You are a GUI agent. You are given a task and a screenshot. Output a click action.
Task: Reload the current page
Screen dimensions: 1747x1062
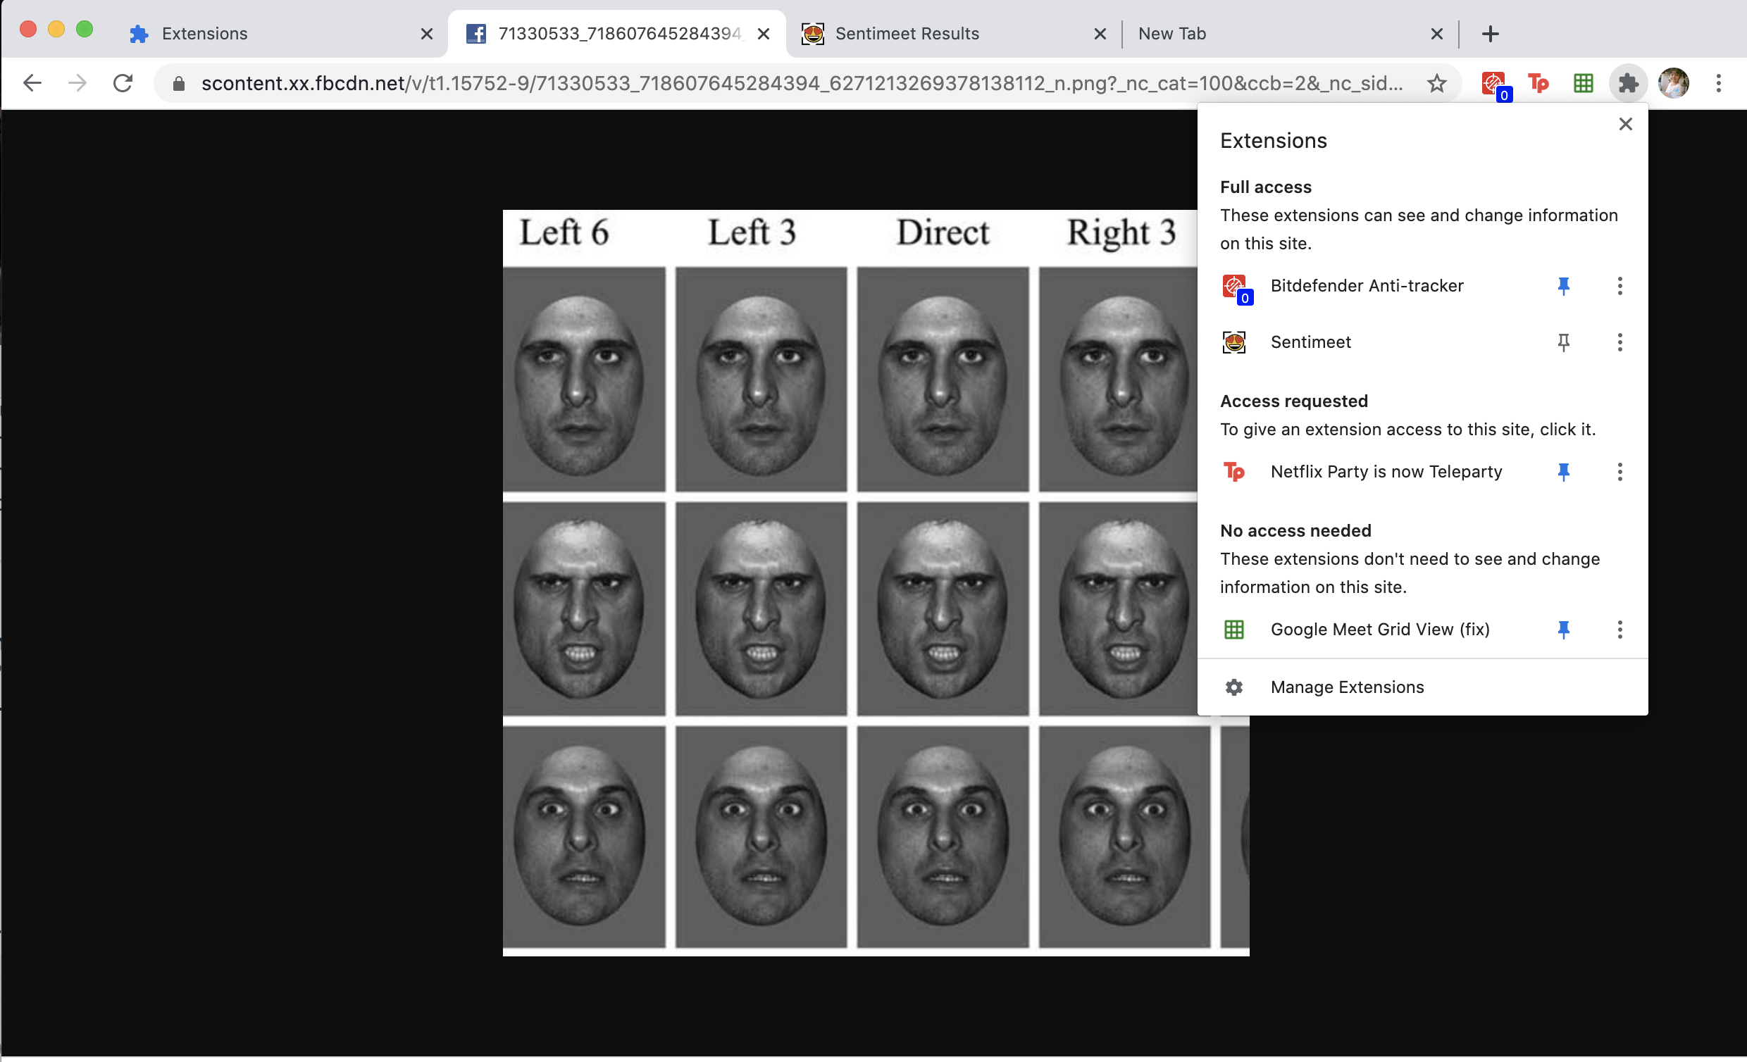[123, 84]
